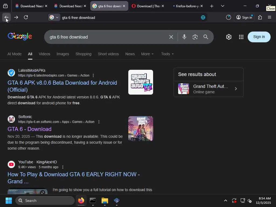The height and width of the screenshot is (207, 276).
Task: Go forward with the forward arrow
Action: (16, 17)
